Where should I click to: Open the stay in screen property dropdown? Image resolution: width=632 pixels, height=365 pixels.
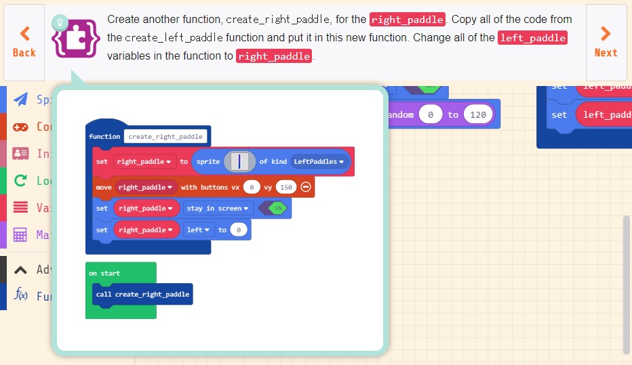[x=217, y=208]
